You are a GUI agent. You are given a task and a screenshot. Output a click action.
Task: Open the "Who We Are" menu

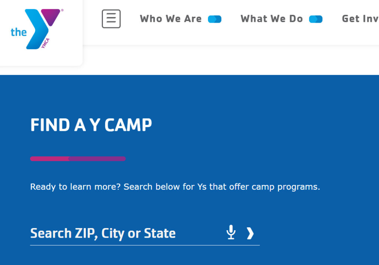pos(171,19)
